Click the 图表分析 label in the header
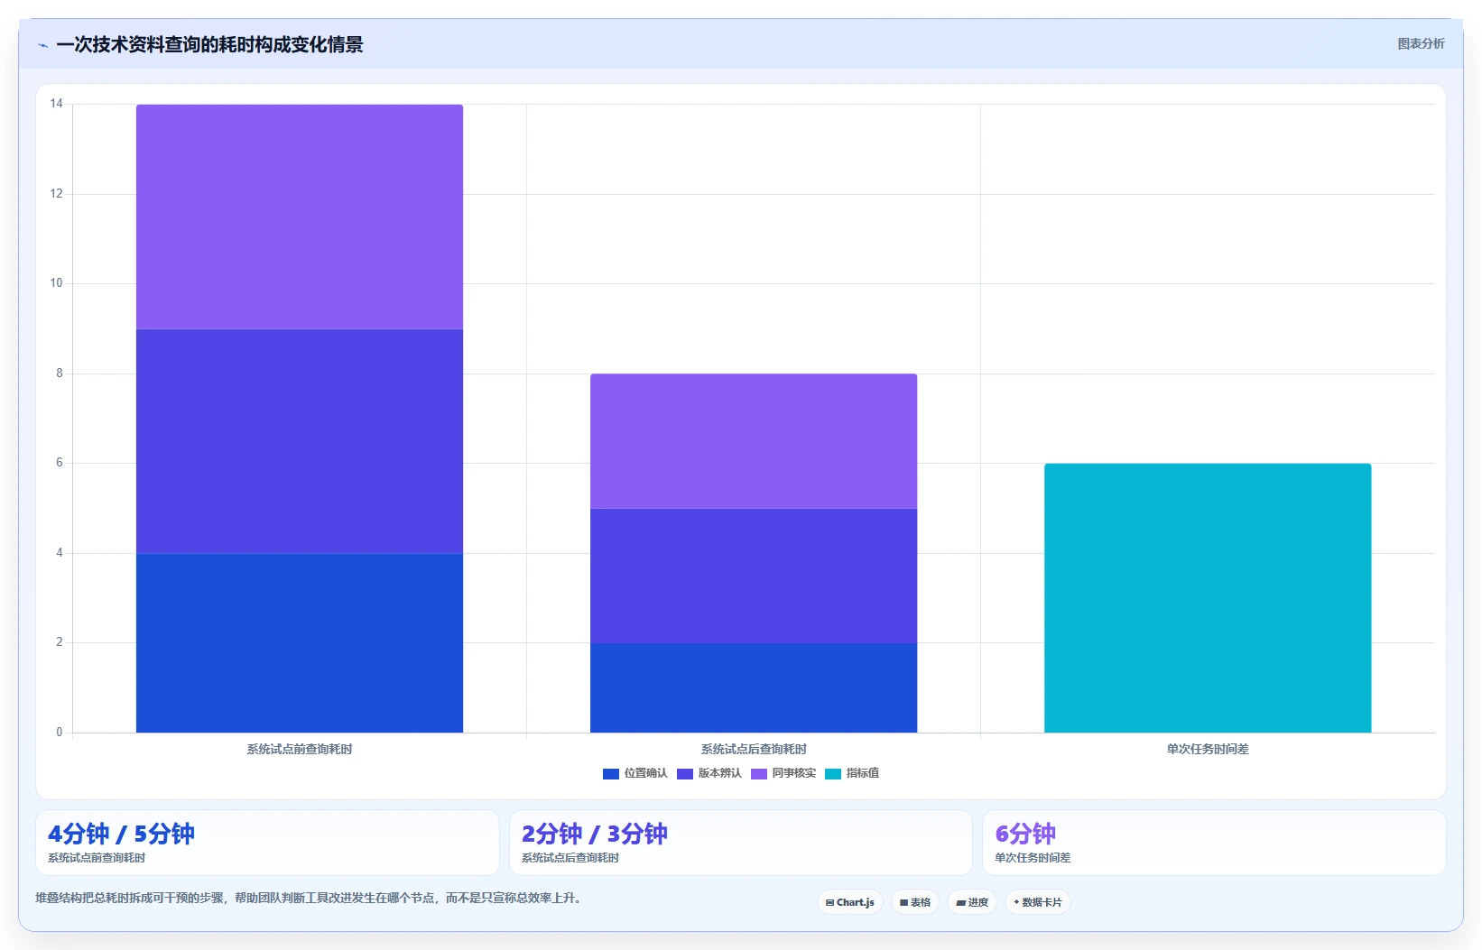 pos(1421,43)
